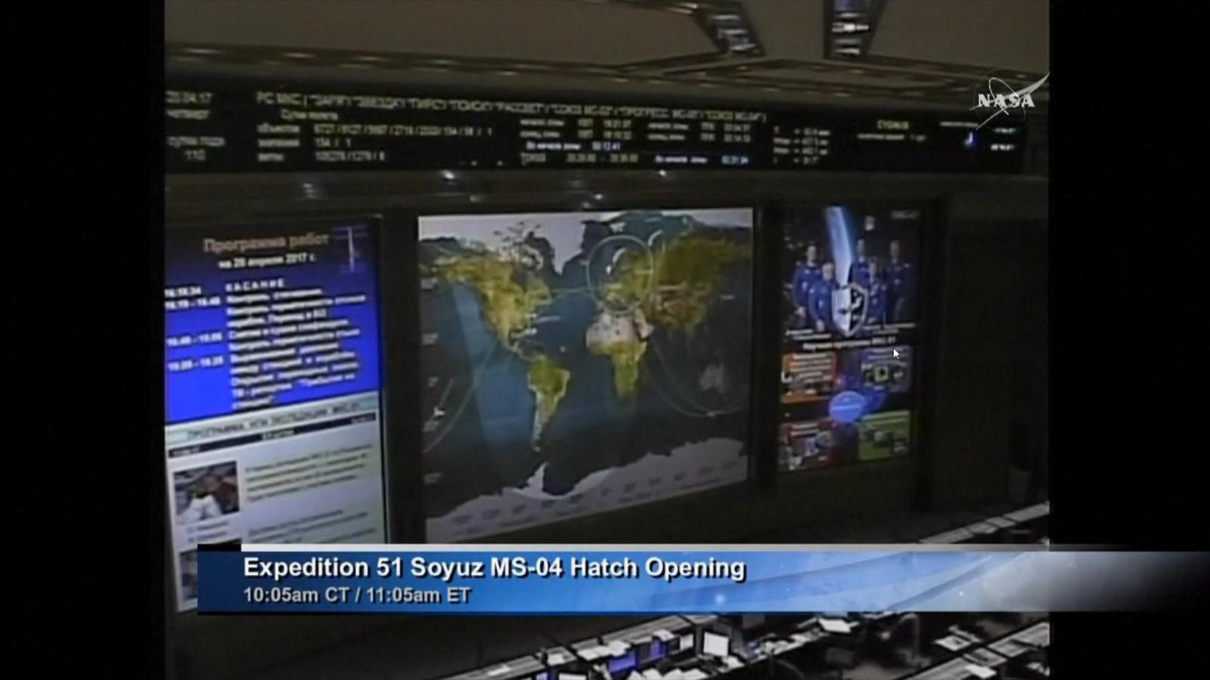
Task: Click the photo thumbnail on lower left screen
Action: (x=206, y=490)
